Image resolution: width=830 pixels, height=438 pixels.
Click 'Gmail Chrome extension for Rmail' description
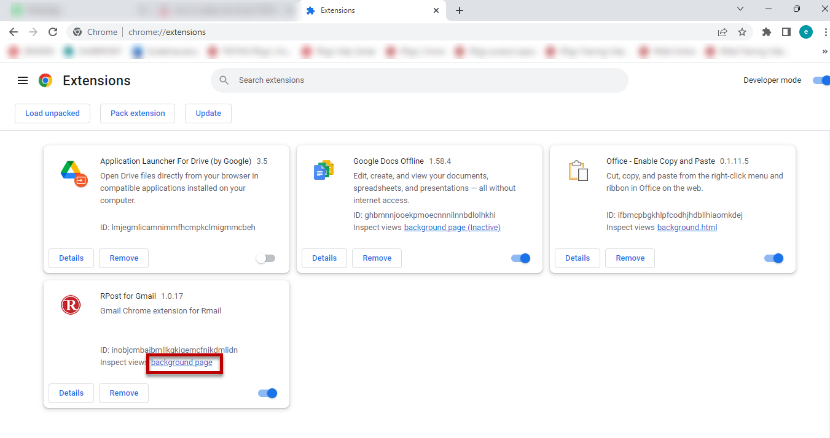pyautogui.click(x=160, y=311)
